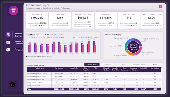Image resolution: width=170 pixels, height=97 pixels.
Task: Click the 25.0% refunded order rate cell
Action: 106,80
